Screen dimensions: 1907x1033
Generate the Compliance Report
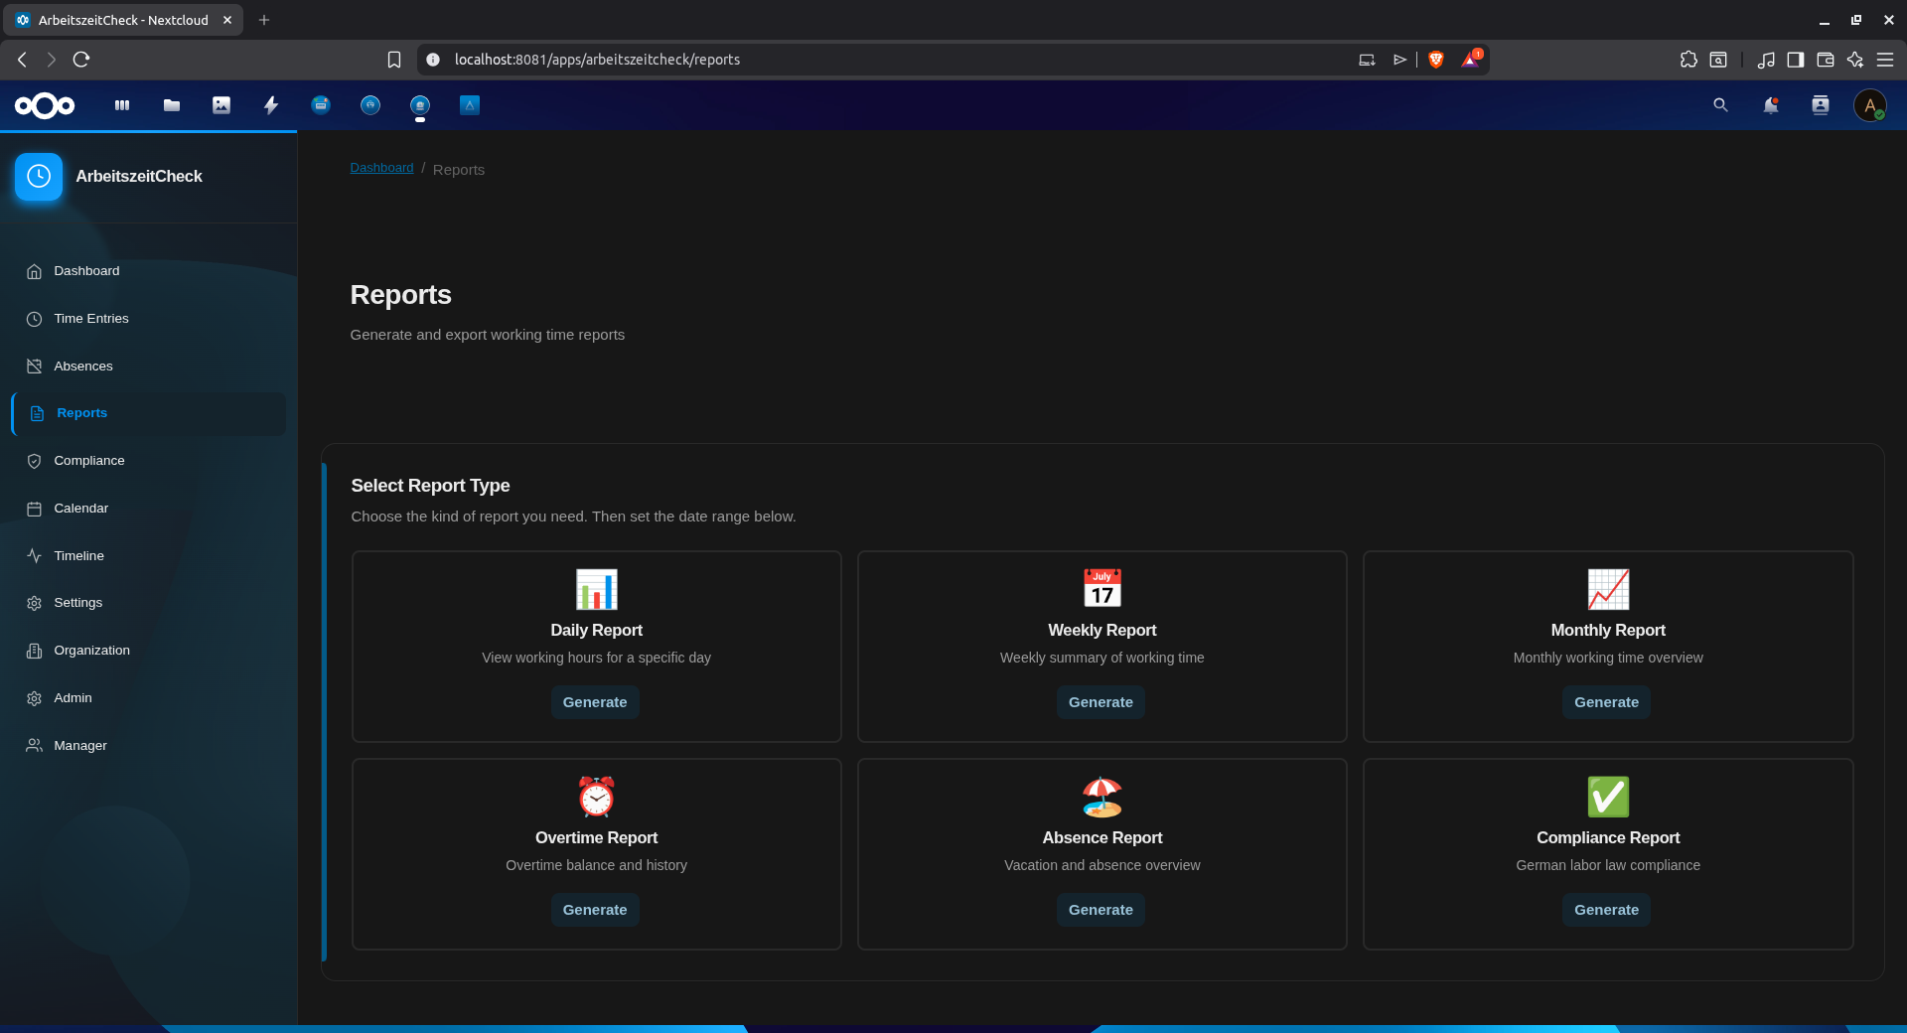pos(1606,910)
